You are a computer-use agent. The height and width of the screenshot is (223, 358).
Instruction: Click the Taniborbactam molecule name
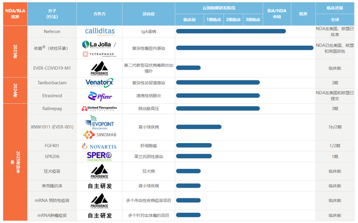coord(52,83)
